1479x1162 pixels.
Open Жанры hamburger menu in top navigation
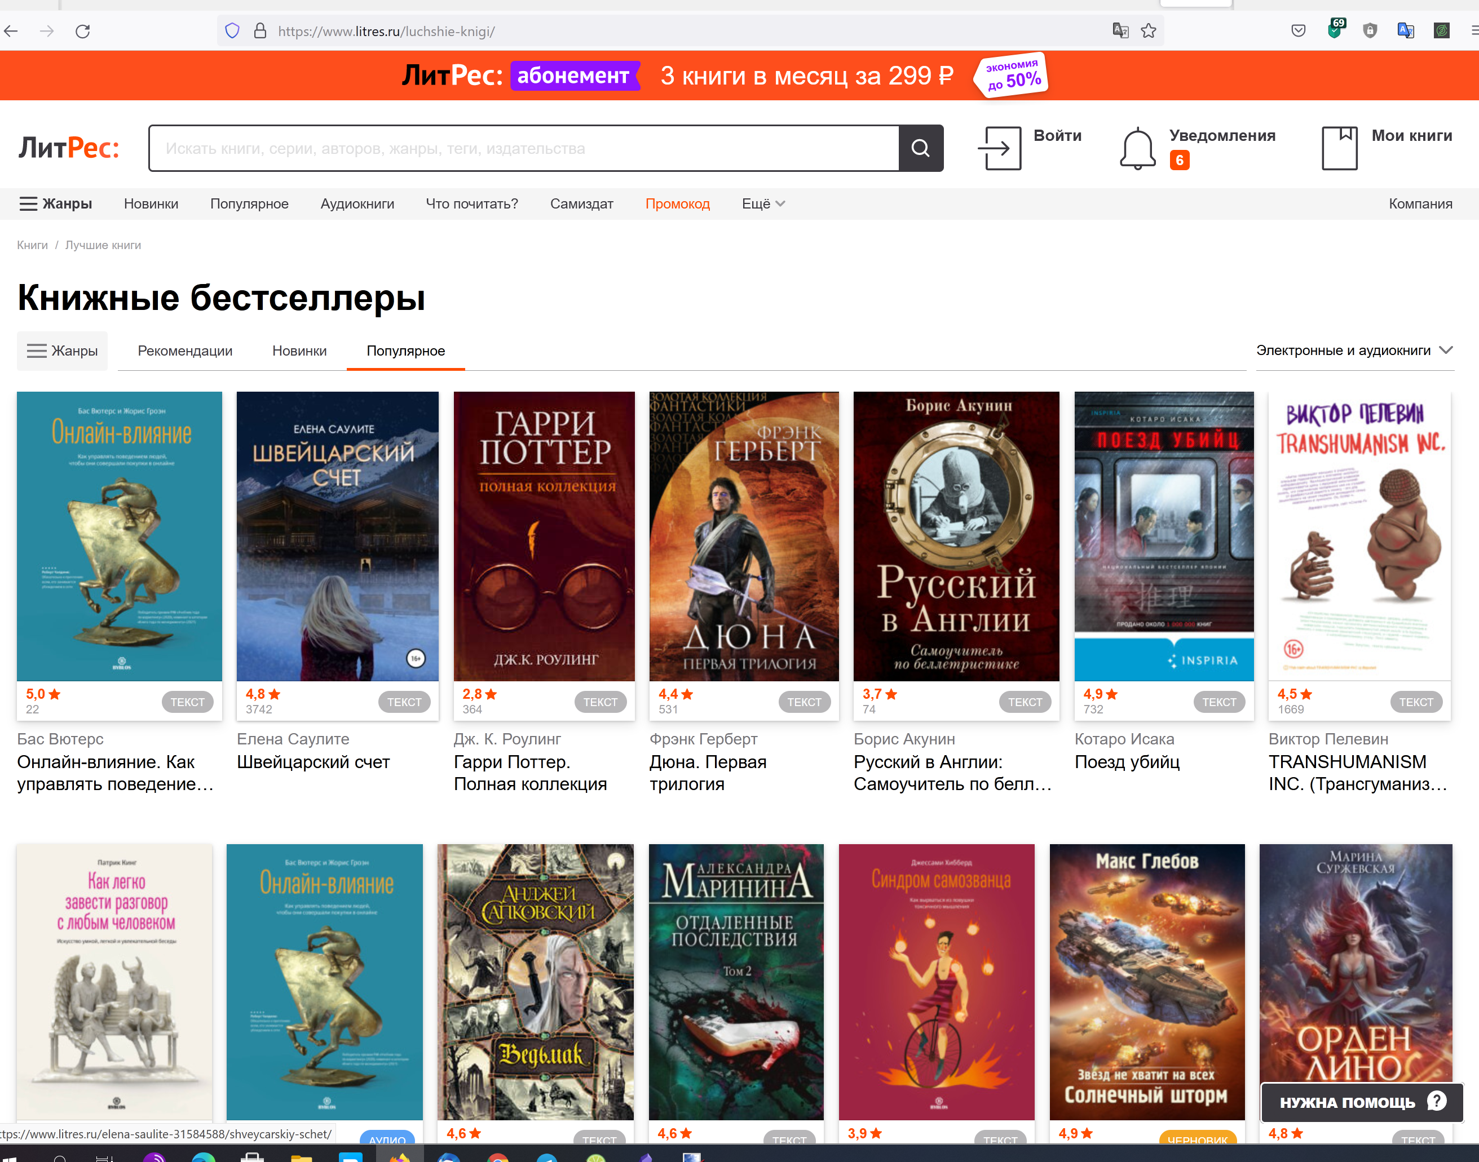(x=56, y=203)
